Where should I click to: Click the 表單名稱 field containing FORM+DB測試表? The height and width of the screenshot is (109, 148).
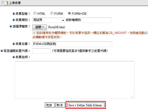72,44
